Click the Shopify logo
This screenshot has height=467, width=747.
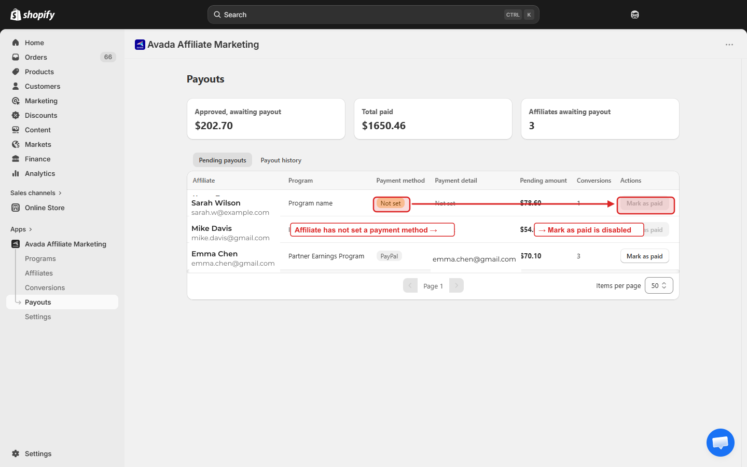[33, 15]
